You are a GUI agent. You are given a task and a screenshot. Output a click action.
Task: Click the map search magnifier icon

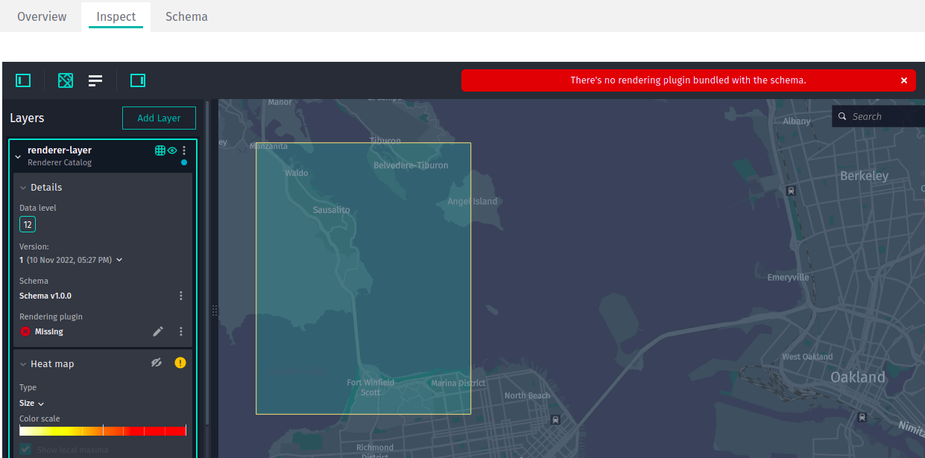pyautogui.click(x=842, y=116)
